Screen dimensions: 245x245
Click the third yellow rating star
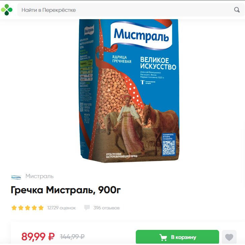tap(28, 208)
